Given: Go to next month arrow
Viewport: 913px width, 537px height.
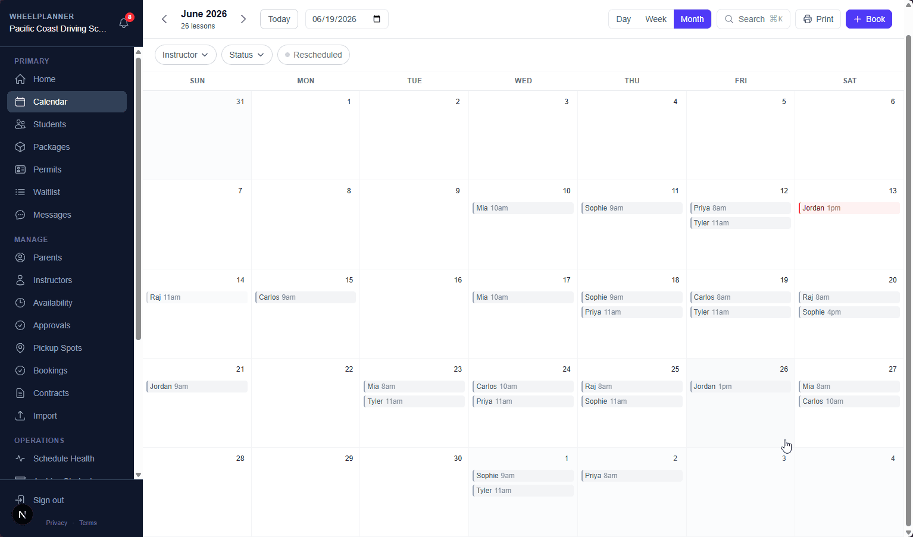Looking at the screenshot, I should click(x=243, y=19).
